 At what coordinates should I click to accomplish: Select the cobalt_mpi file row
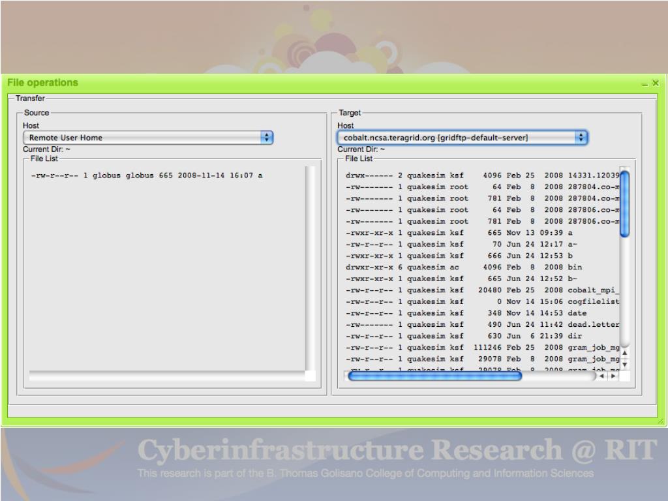point(482,290)
